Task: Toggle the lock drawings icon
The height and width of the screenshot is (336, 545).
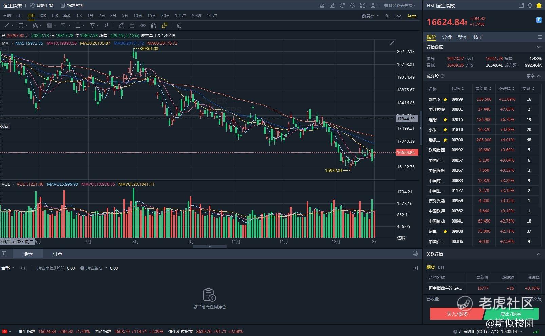Action: pyautogui.click(x=132, y=25)
